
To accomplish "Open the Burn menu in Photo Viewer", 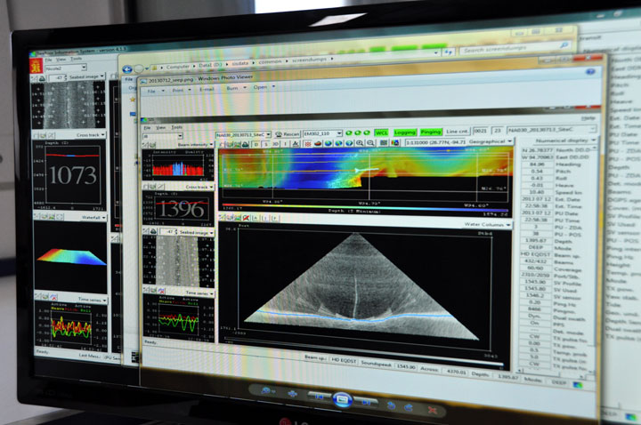I will point(234,87).
